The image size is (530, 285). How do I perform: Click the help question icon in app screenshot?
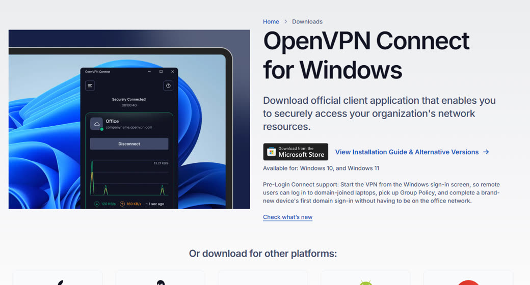coord(168,86)
